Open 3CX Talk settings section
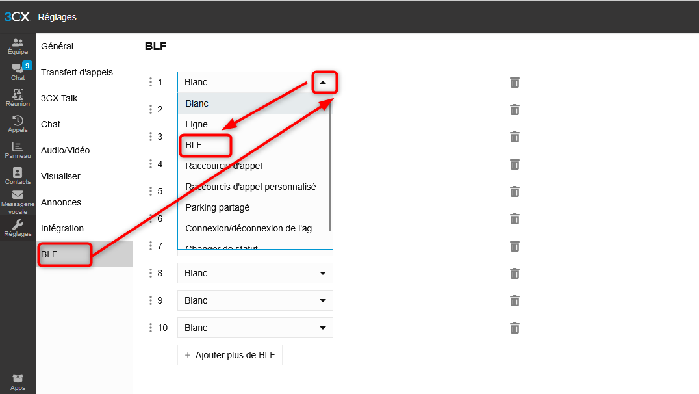This screenshot has width=699, height=394. click(x=84, y=98)
